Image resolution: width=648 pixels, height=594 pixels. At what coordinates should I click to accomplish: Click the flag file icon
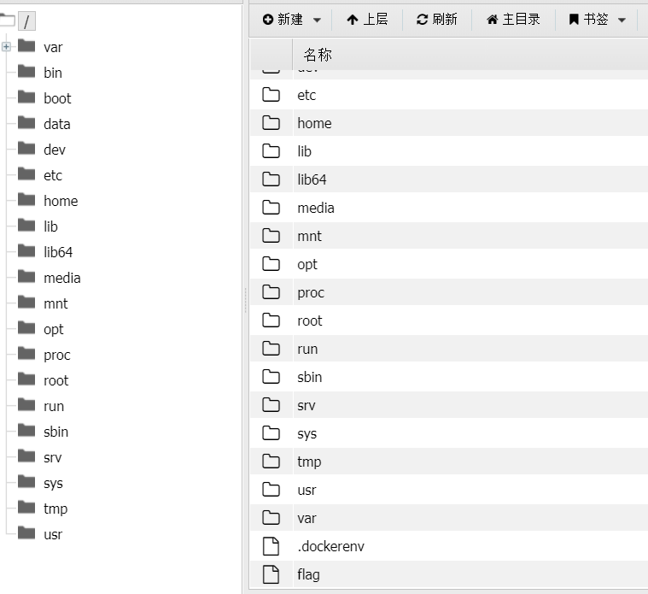(x=271, y=574)
